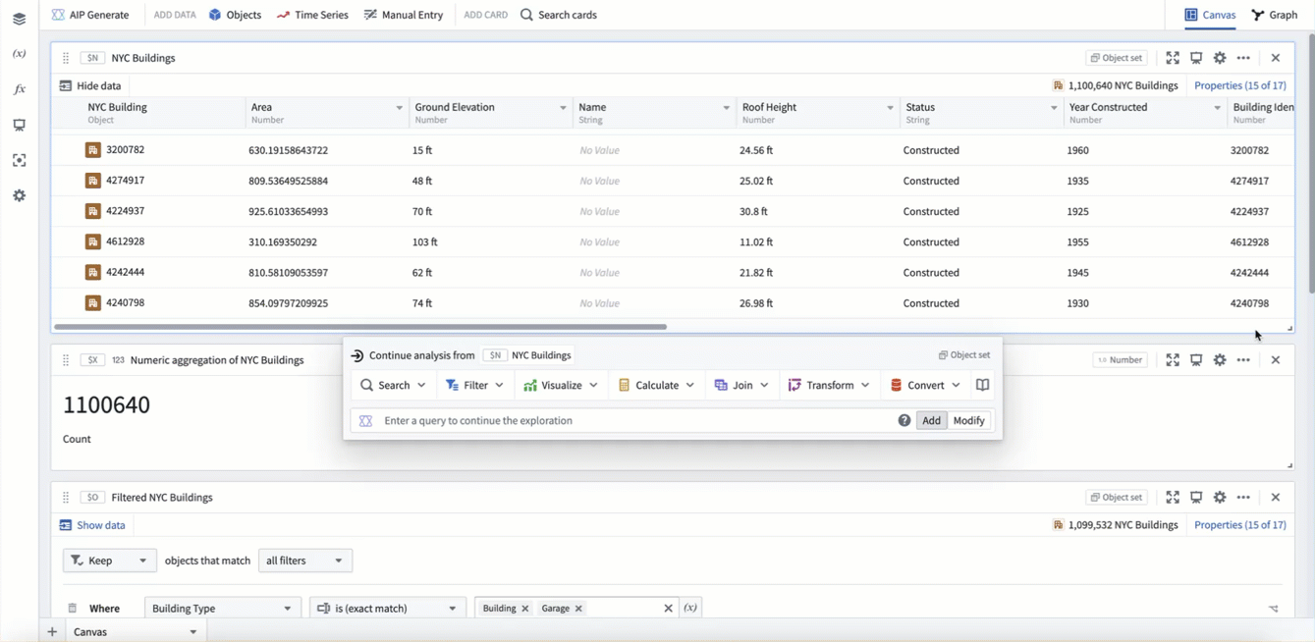This screenshot has height=642, width=1315.
Task: Click the table horizontal scrollbar
Action: pyautogui.click(x=360, y=326)
